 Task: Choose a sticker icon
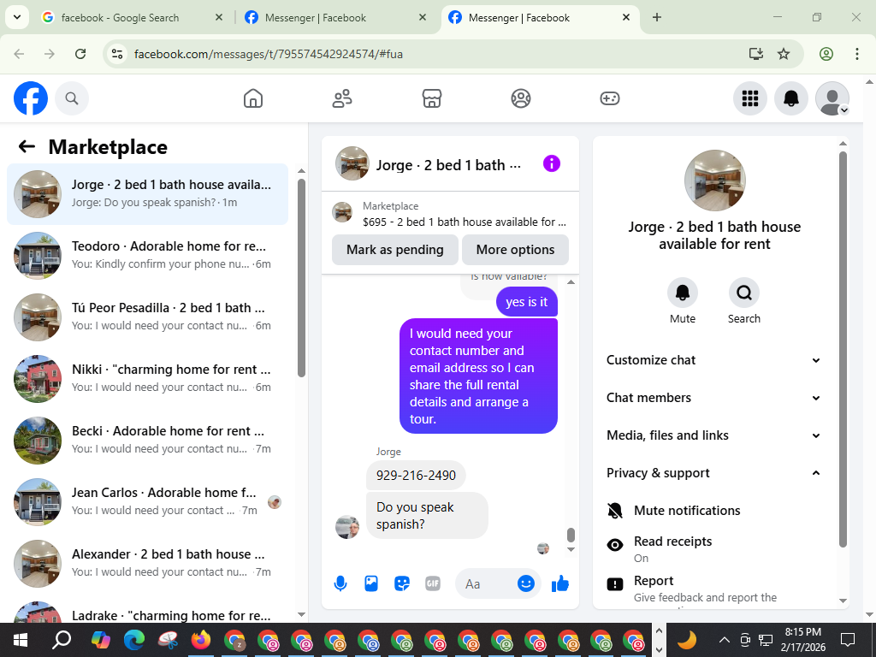(402, 583)
